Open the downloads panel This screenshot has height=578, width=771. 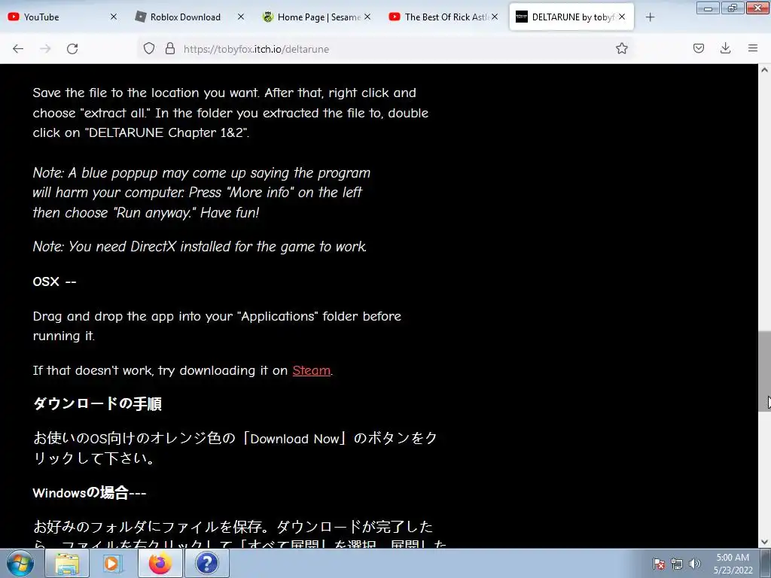click(725, 48)
